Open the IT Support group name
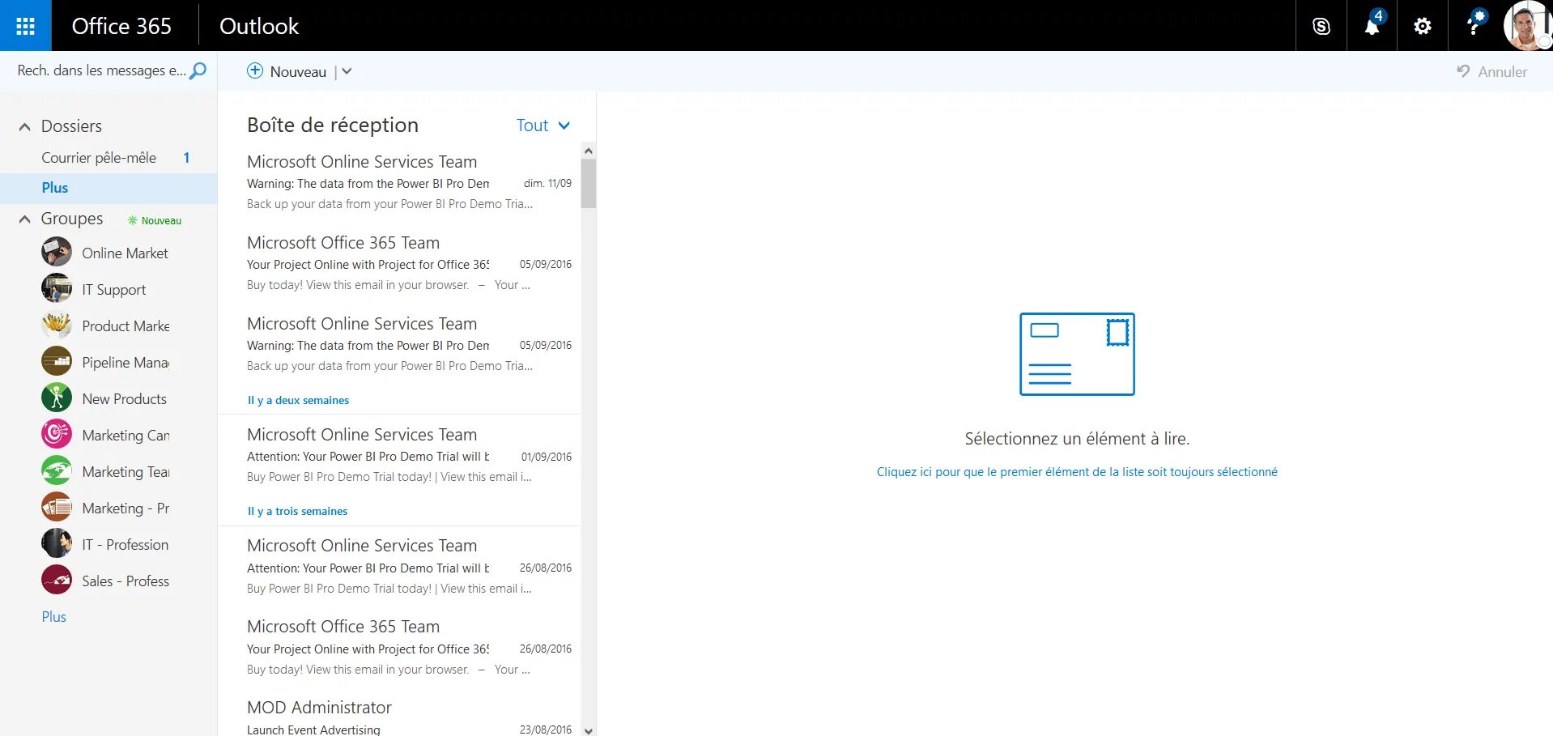1553x736 pixels. tap(113, 290)
